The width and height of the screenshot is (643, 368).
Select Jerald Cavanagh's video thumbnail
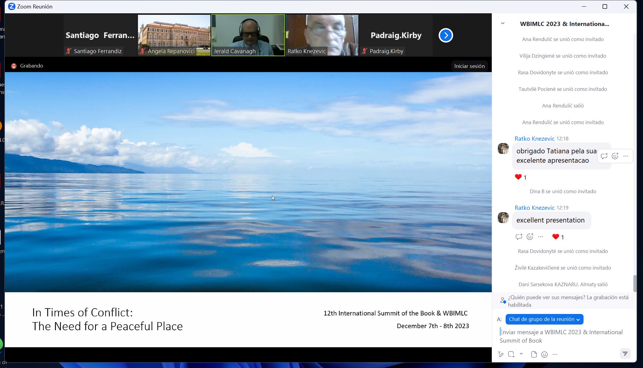[x=248, y=35]
